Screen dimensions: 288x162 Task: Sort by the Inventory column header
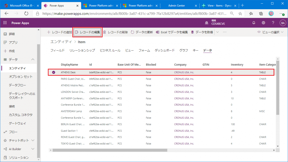coord(237,65)
